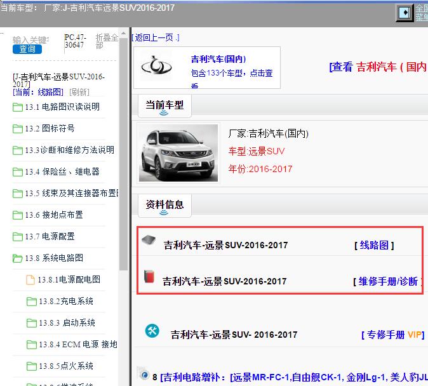The height and width of the screenshot is (386, 428).
Task: Click the 厂家:吉利汽车(国内) text
Action: coord(269,133)
